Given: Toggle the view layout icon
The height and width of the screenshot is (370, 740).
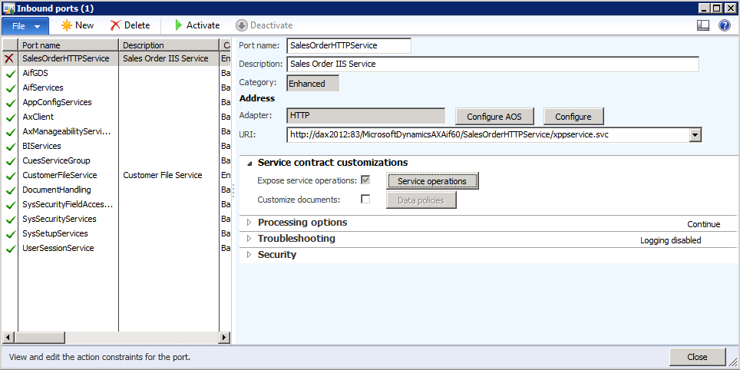Looking at the screenshot, I should tap(702, 25).
